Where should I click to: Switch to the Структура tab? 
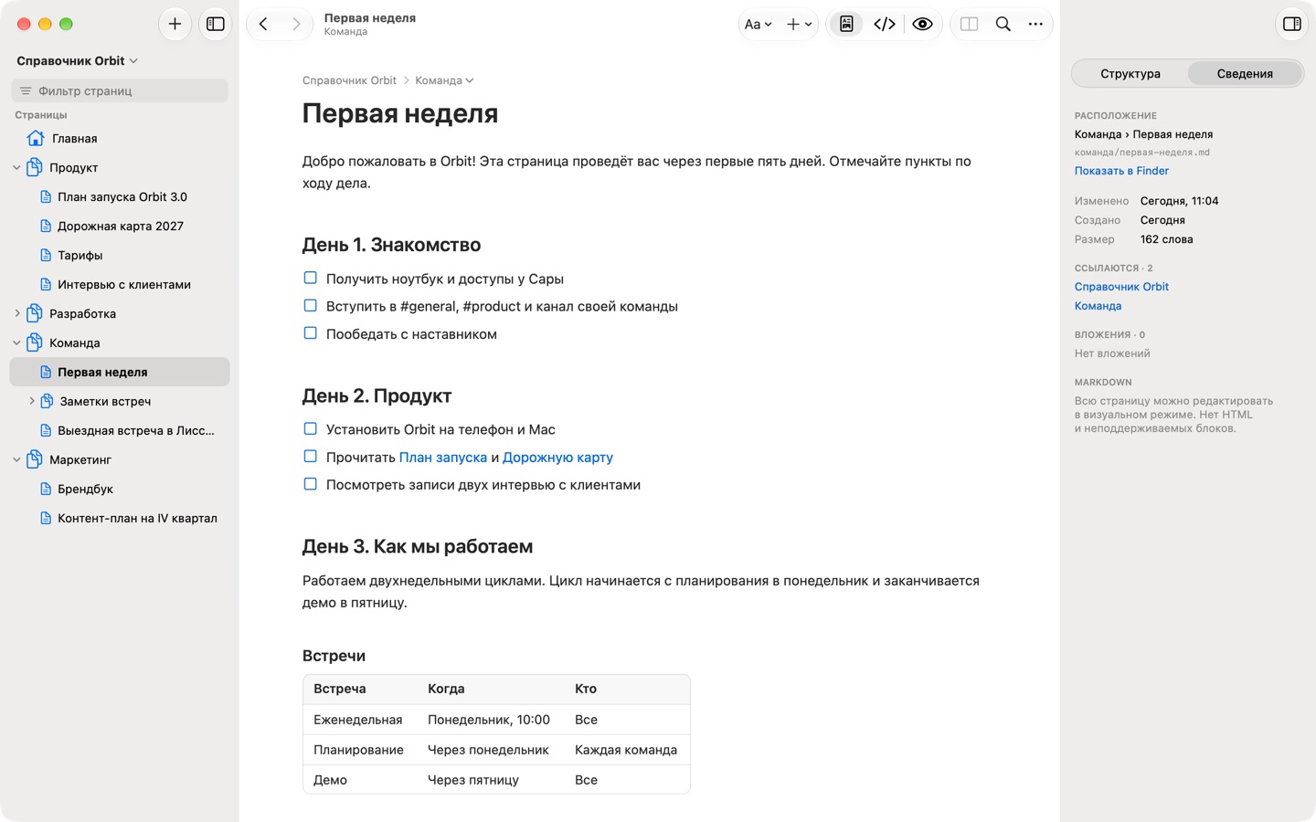(x=1130, y=73)
